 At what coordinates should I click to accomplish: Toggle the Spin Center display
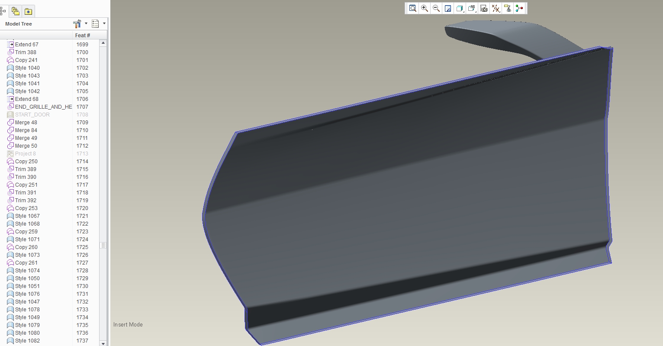tap(519, 8)
